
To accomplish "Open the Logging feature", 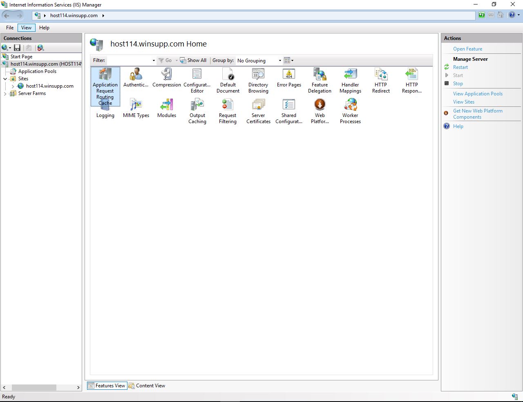I will coord(105,108).
